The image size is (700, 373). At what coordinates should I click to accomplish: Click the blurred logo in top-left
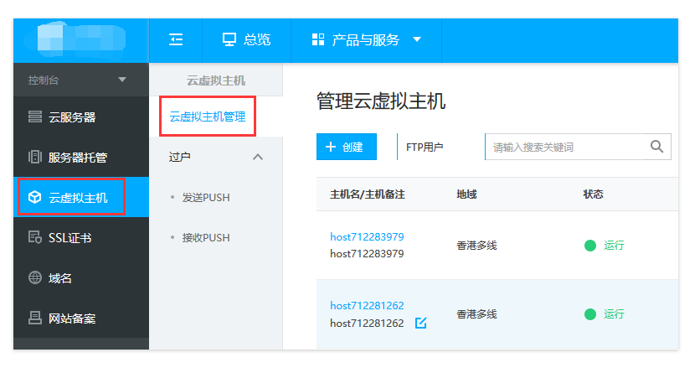(75, 39)
